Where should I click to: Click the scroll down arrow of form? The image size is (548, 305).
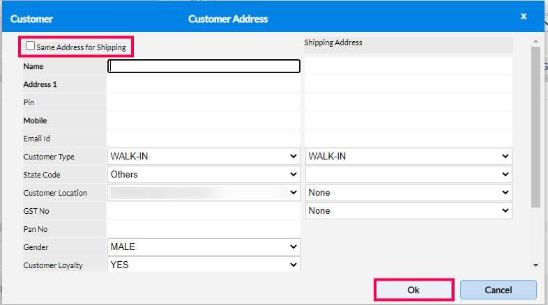coord(535,265)
